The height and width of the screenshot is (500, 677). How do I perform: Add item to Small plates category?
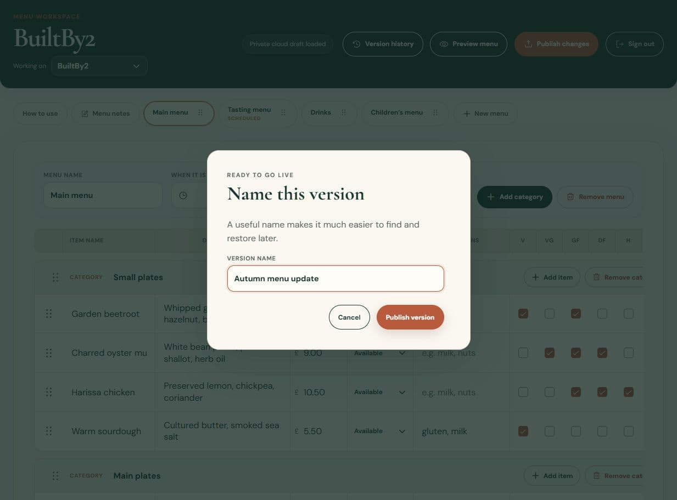552,277
